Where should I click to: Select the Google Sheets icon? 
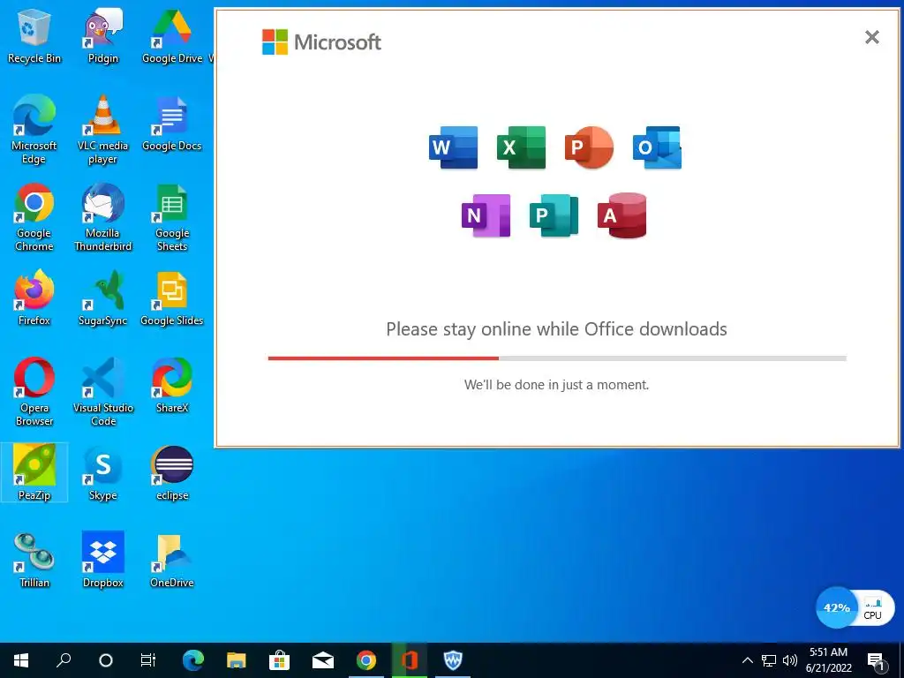[172, 217]
